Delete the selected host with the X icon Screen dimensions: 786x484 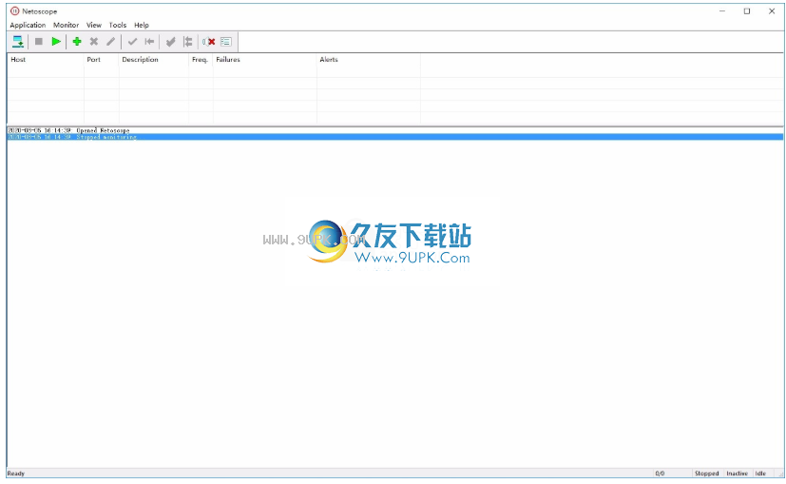pyautogui.click(x=94, y=42)
